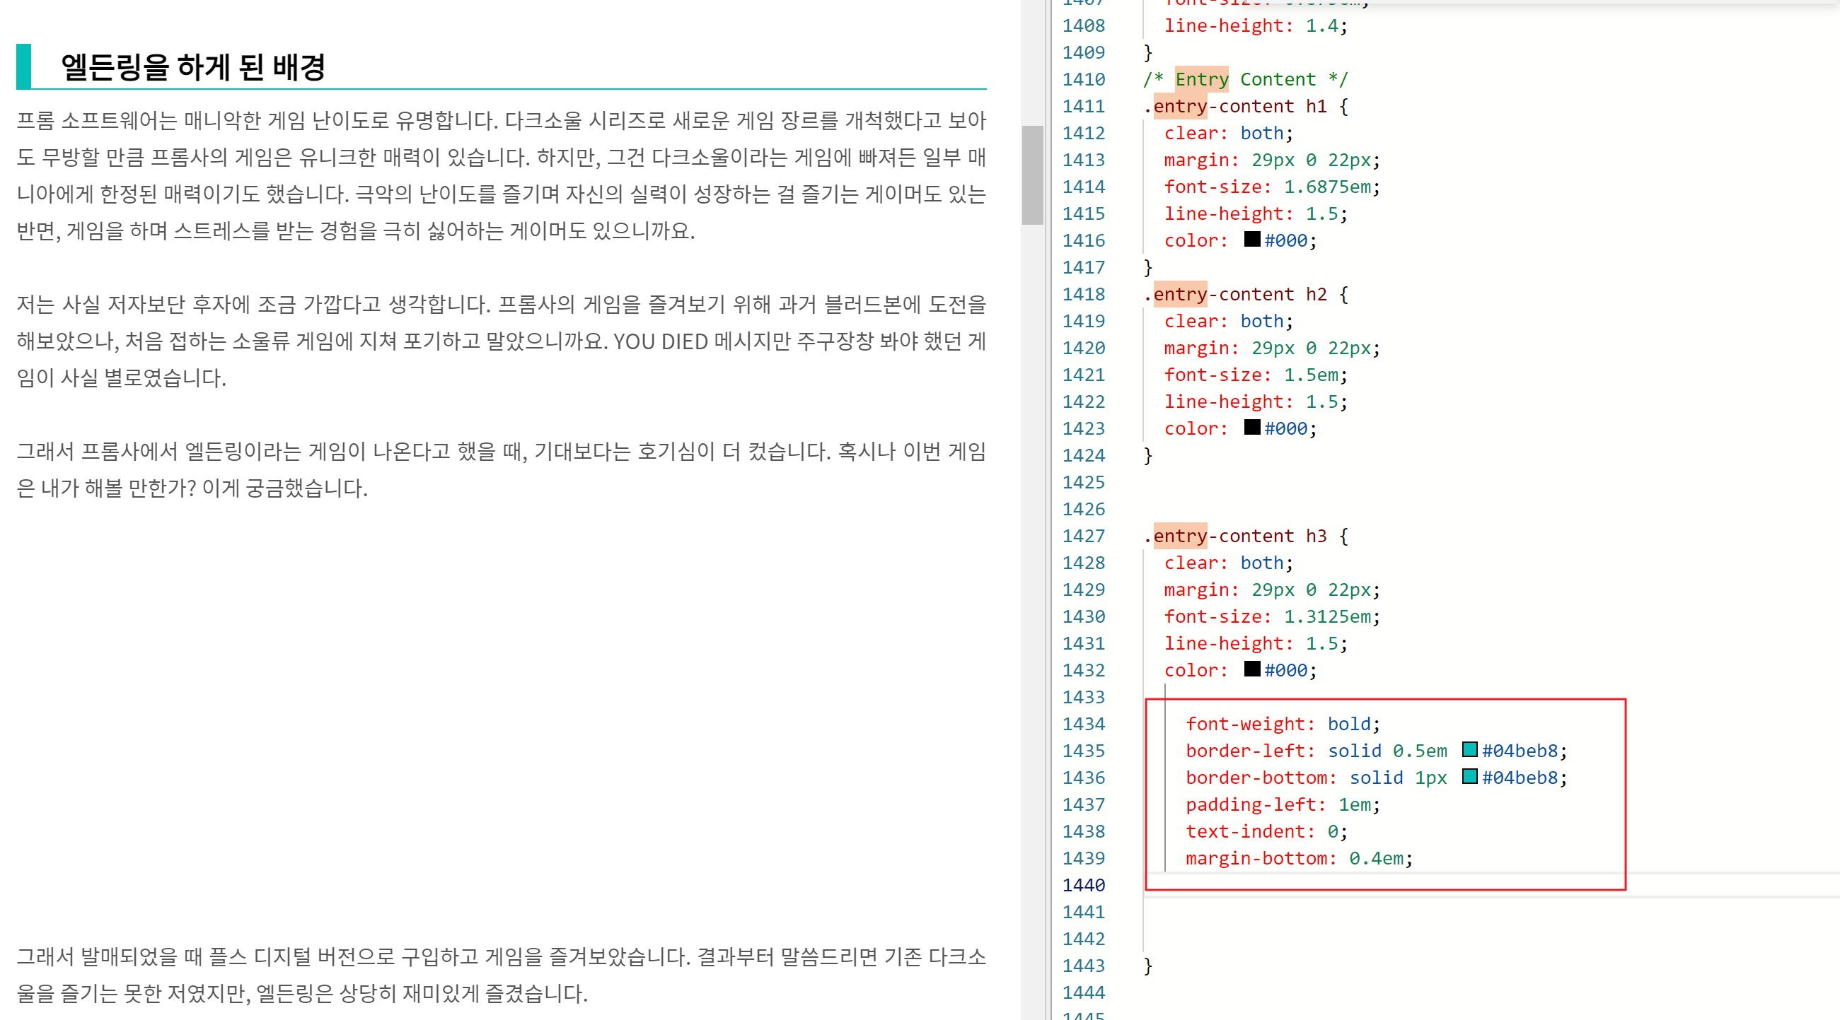
Task: Click the black color swatch on line 1416
Action: (x=1251, y=239)
